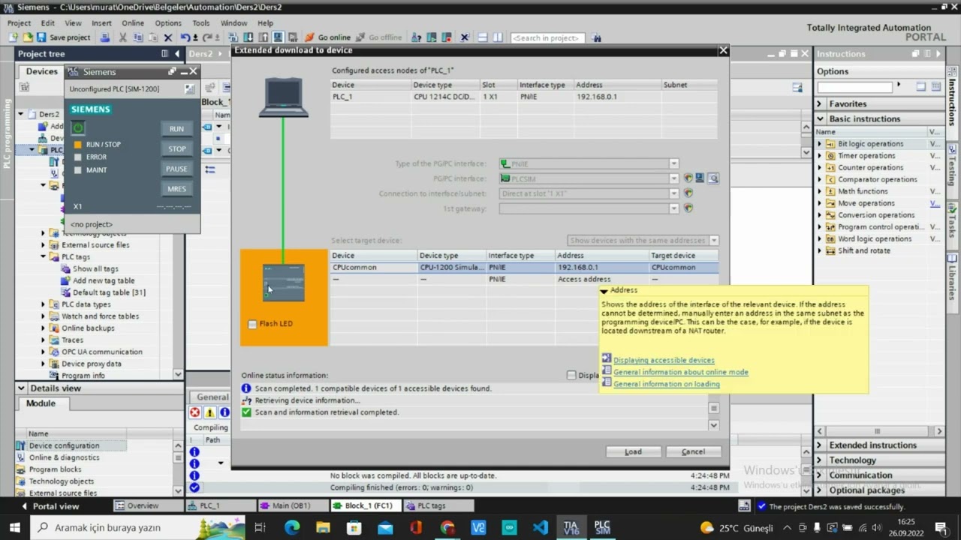The width and height of the screenshot is (961, 540).
Task: Open Visual Studio Code from the taskbar
Action: tap(541, 527)
